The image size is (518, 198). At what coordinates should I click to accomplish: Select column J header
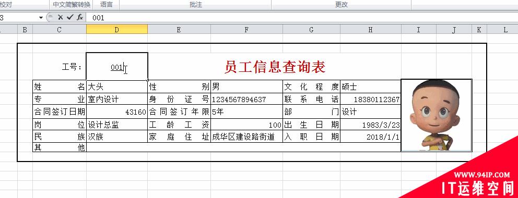(x=454, y=30)
